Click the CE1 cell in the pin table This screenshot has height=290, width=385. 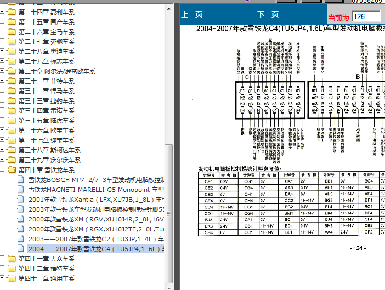point(208,181)
